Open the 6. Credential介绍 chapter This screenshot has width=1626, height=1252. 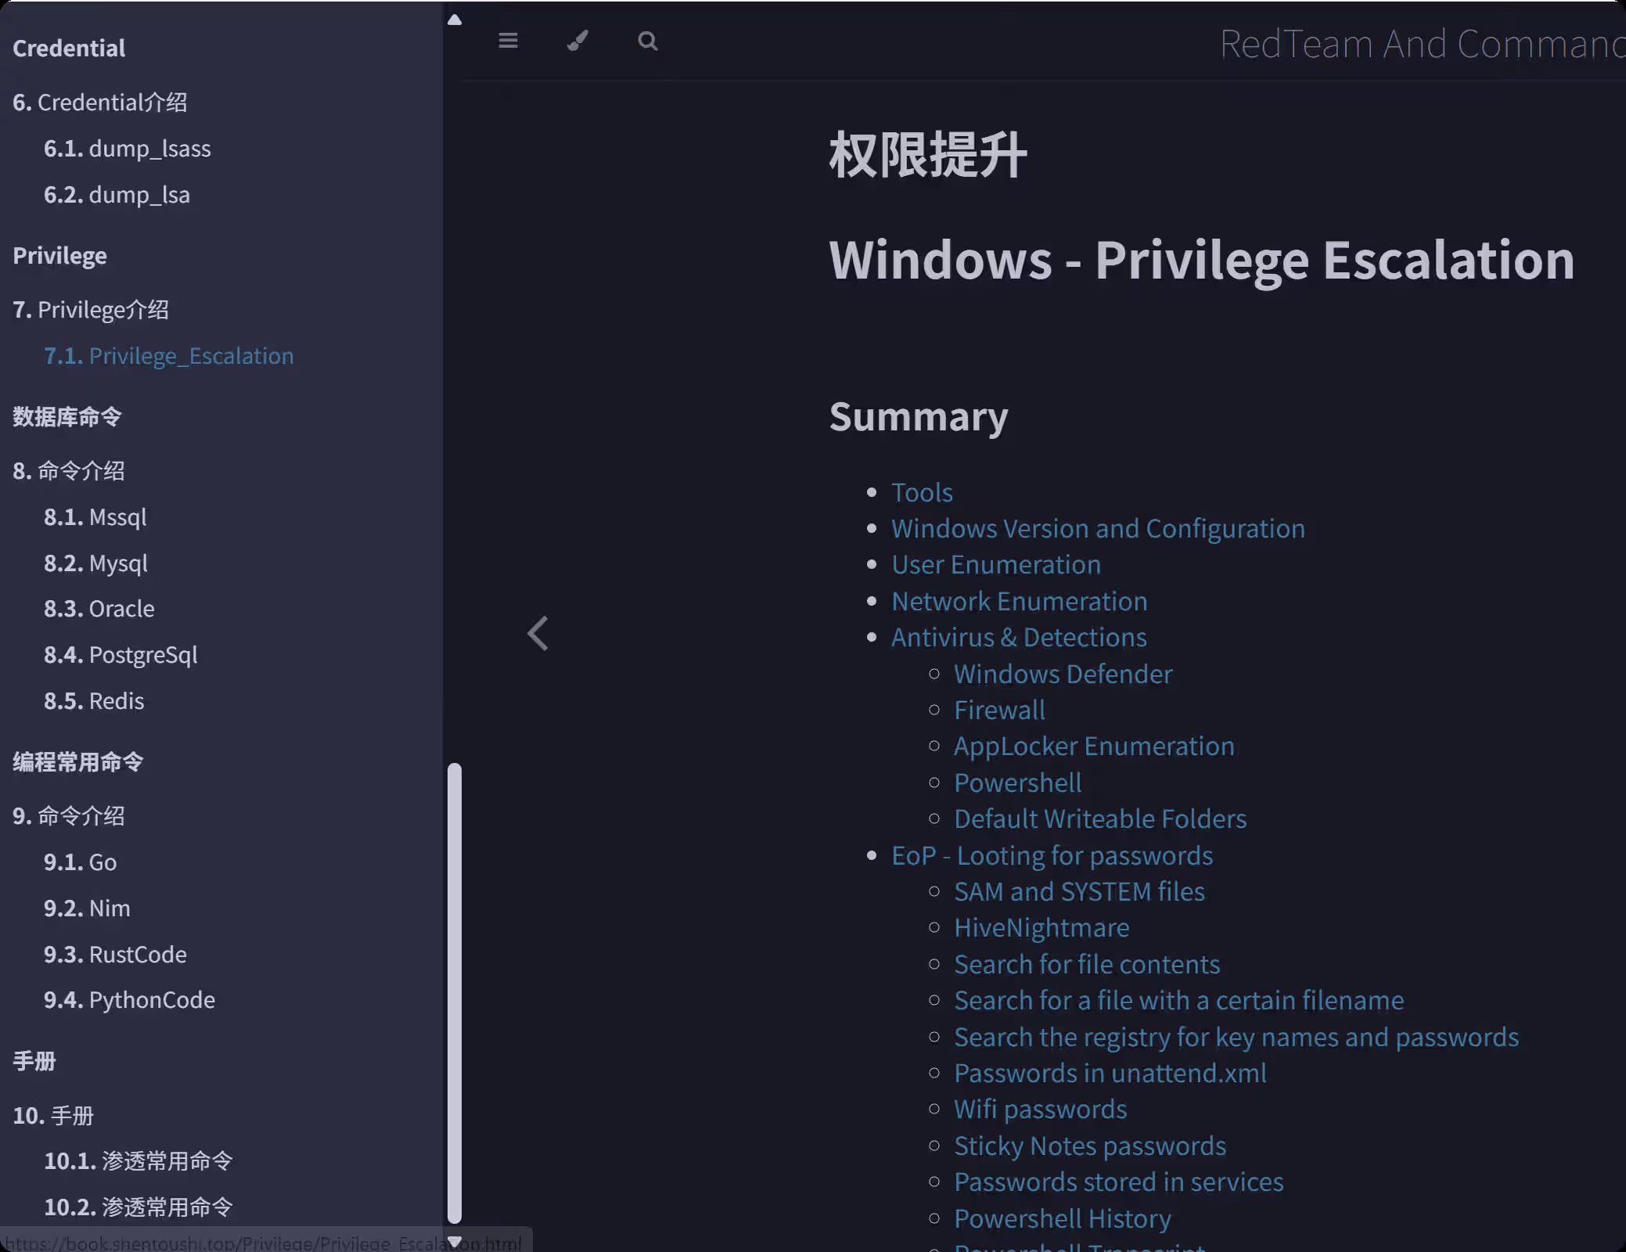pos(99,103)
